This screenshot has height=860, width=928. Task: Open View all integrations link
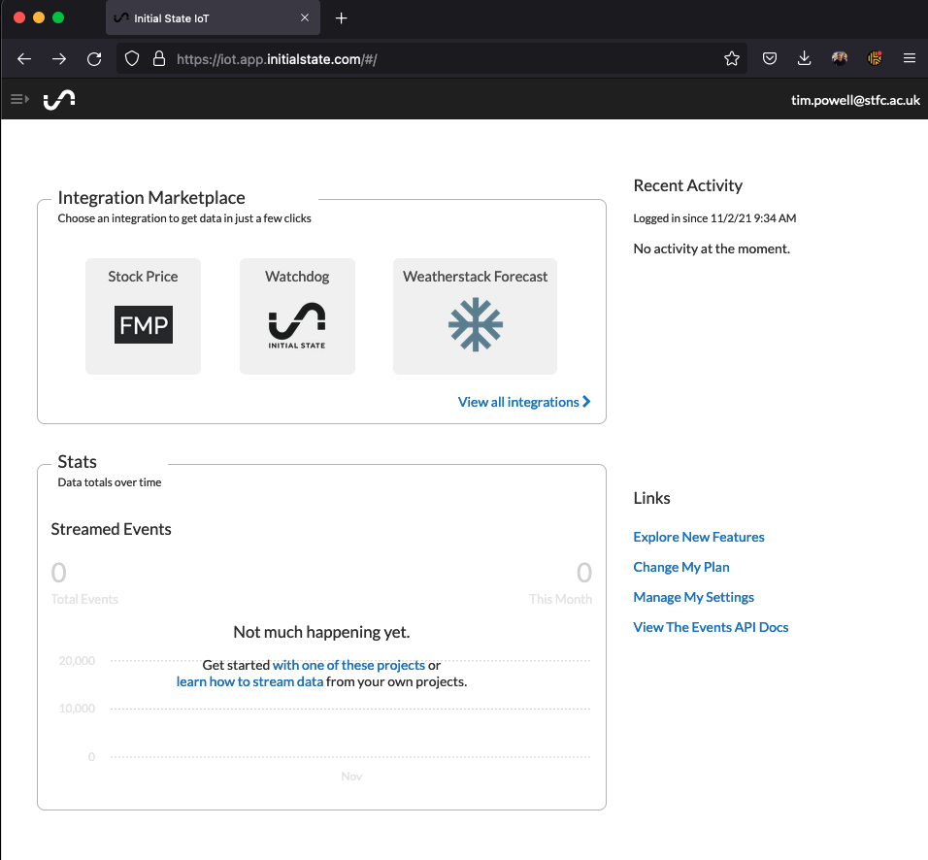(x=524, y=402)
